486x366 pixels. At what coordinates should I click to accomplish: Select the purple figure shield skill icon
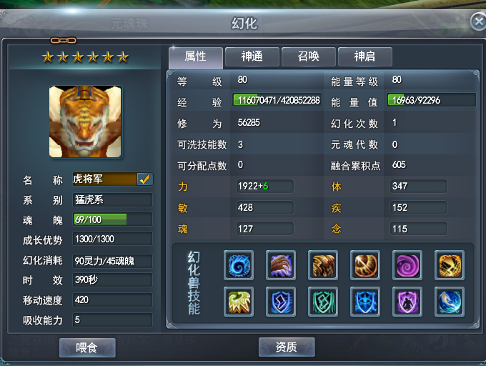[x=407, y=302]
